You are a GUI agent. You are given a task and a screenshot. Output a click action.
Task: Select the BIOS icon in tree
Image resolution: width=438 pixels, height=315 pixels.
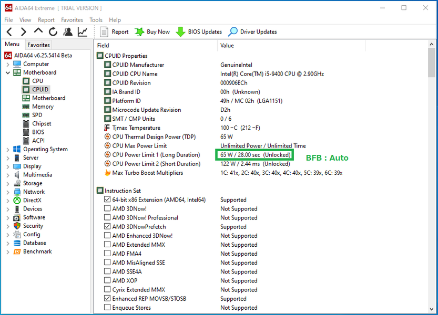(x=26, y=132)
